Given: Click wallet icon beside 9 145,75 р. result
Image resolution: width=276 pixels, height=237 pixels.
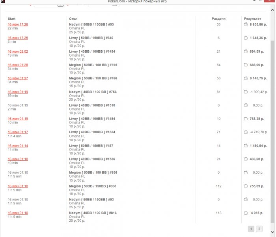Looking at the screenshot, I should pos(246,78).
